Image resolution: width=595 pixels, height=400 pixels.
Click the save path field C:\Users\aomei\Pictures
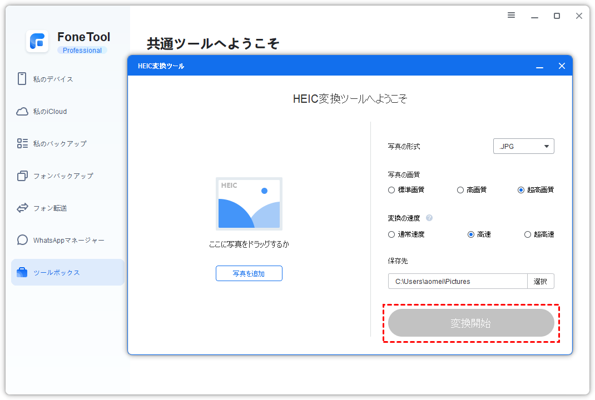pyautogui.click(x=457, y=282)
